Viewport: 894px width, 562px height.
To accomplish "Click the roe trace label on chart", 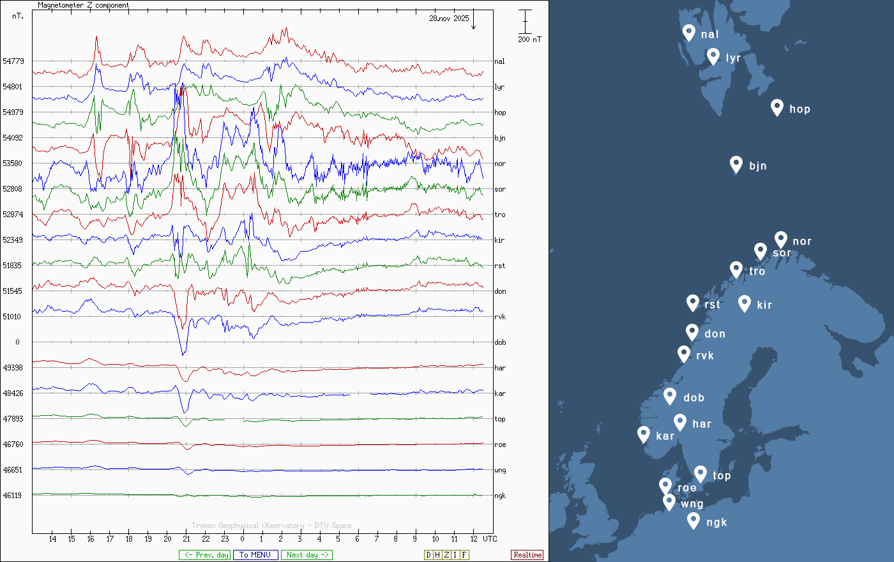I will point(500,444).
